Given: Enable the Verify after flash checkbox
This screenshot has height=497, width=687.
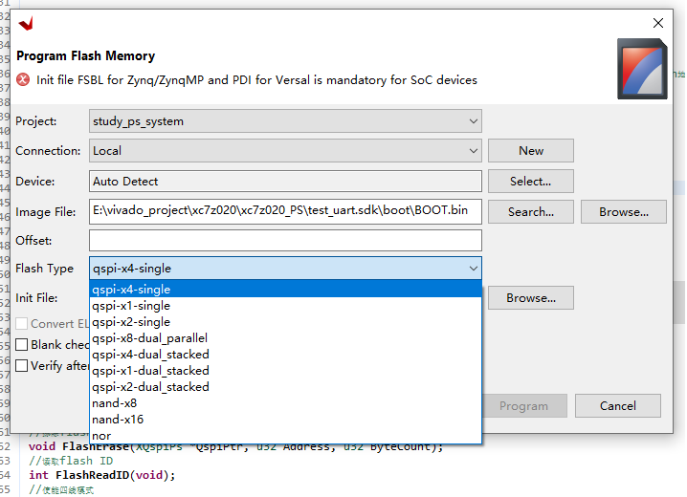Looking at the screenshot, I should (21, 365).
